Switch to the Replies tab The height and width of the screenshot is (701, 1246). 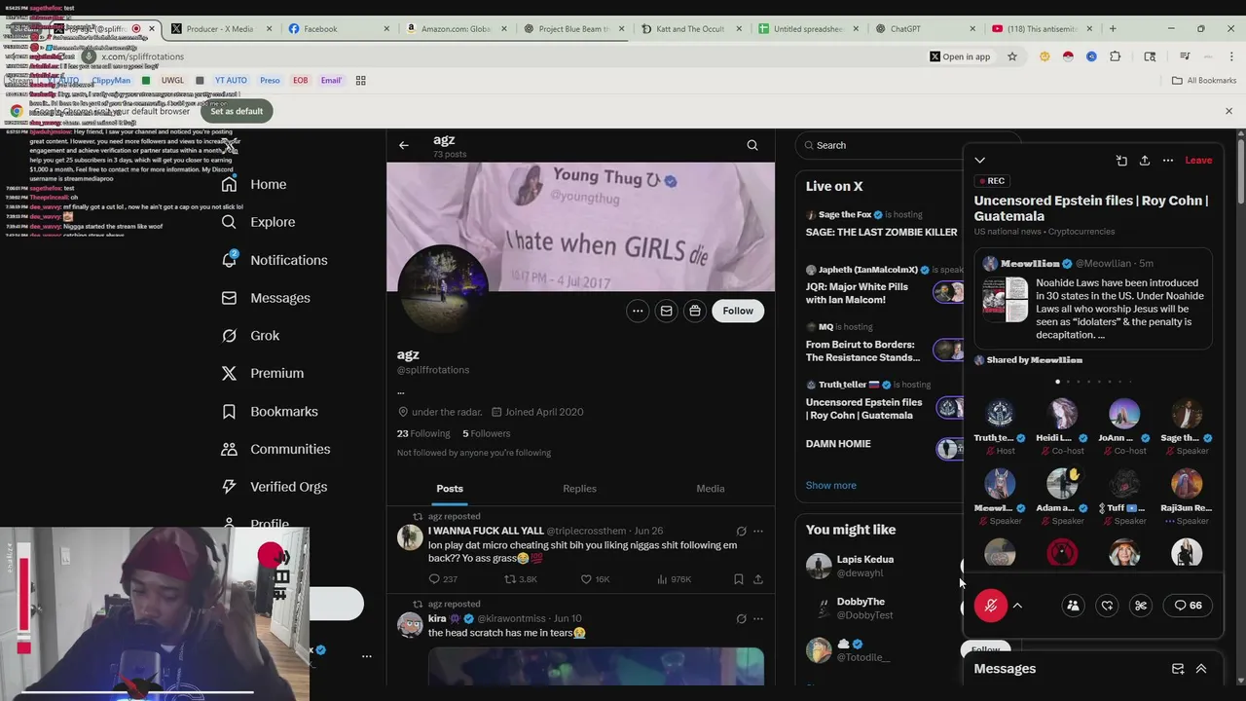pos(579,489)
